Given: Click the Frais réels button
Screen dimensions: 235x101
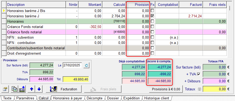Looking at the screenshot, I should (103, 89).
